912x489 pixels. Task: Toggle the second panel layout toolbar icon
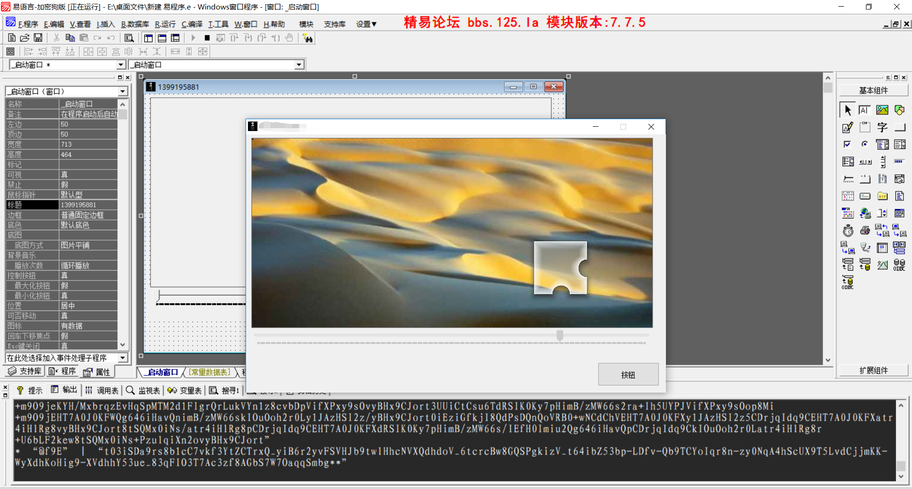tap(162, 38)
